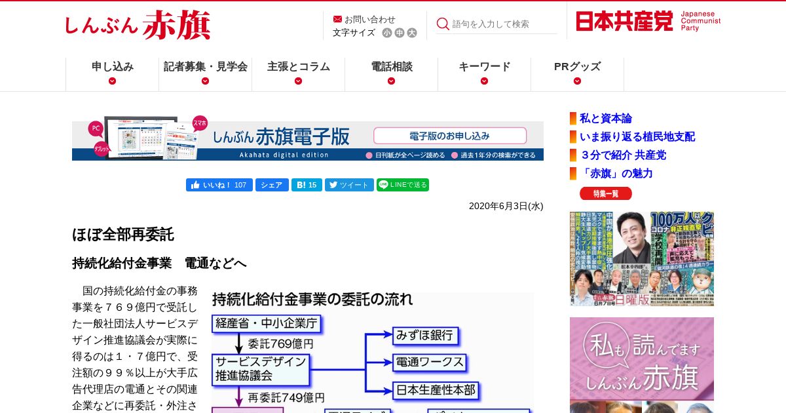
Task: Click the Facebook シェア button
Action: 272,185
